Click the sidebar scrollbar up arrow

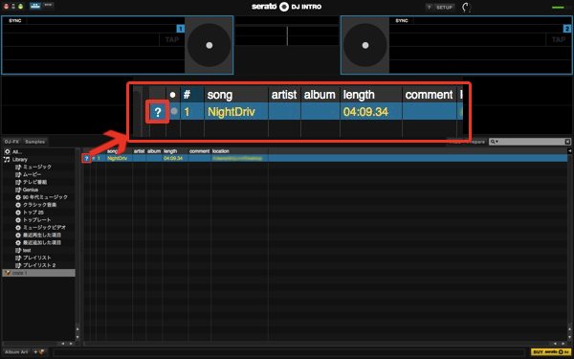[77, 329]
